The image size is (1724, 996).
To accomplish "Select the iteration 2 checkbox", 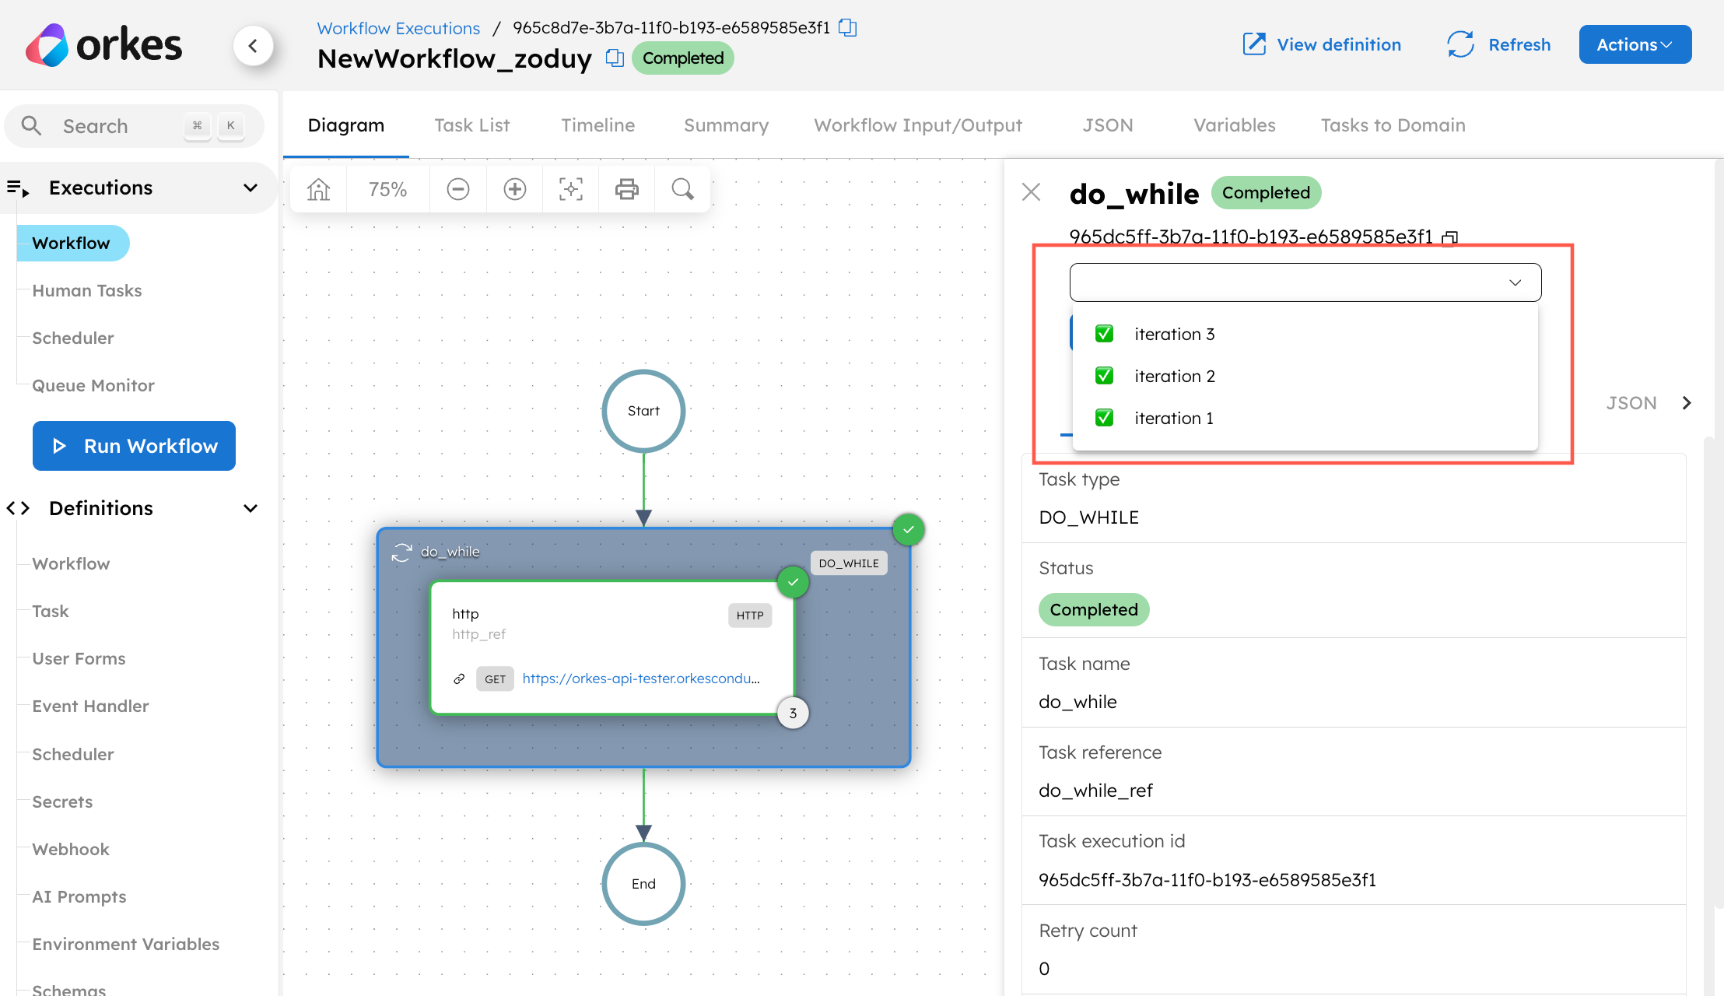I will click(x=1104, y=375).
